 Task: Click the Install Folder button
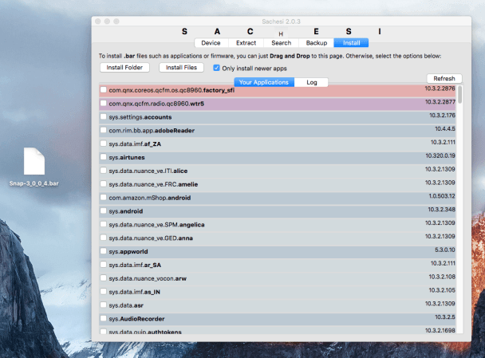(124, 68)
